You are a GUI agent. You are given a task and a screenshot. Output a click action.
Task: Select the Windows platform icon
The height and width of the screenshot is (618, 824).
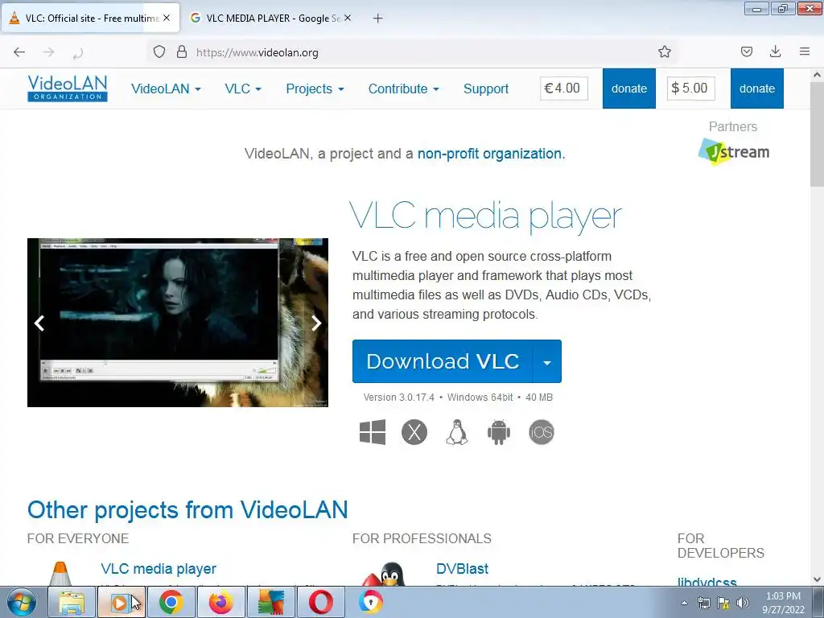(373, 432)
